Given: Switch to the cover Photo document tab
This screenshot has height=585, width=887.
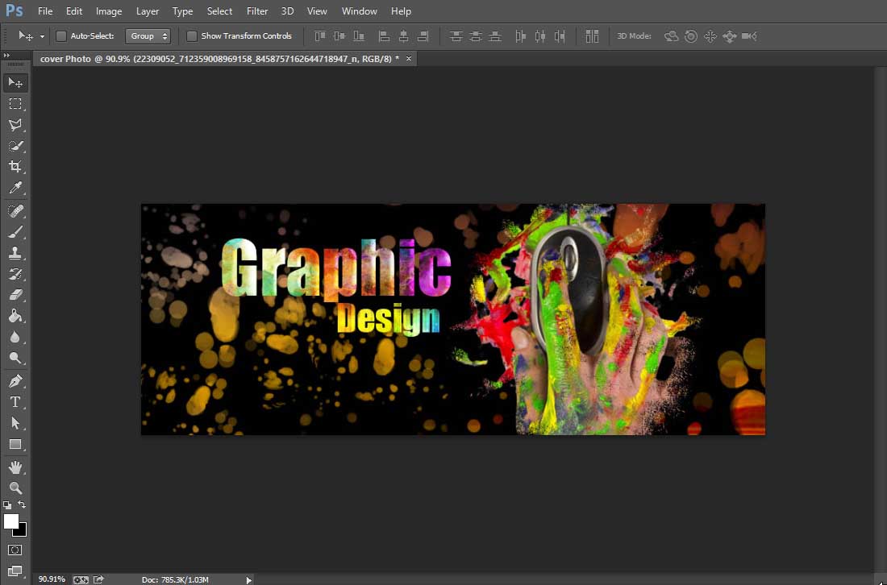Looking at the screenshot, I should click(x=218, y=59).
